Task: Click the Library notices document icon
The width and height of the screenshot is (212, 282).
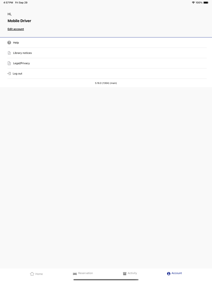Action: (x=9, y=53)
